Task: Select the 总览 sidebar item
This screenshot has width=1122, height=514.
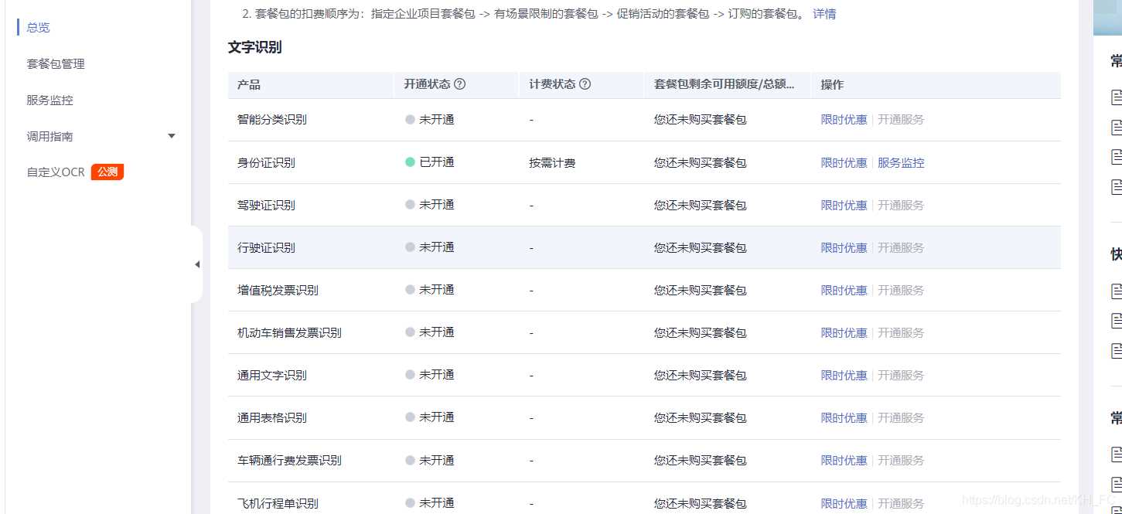Action: [x=37, y=27]
